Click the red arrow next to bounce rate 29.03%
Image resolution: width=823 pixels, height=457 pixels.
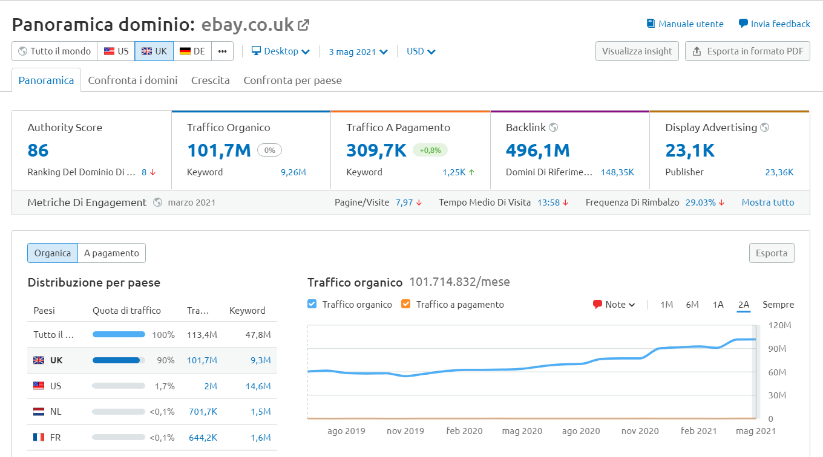[721, 203]
